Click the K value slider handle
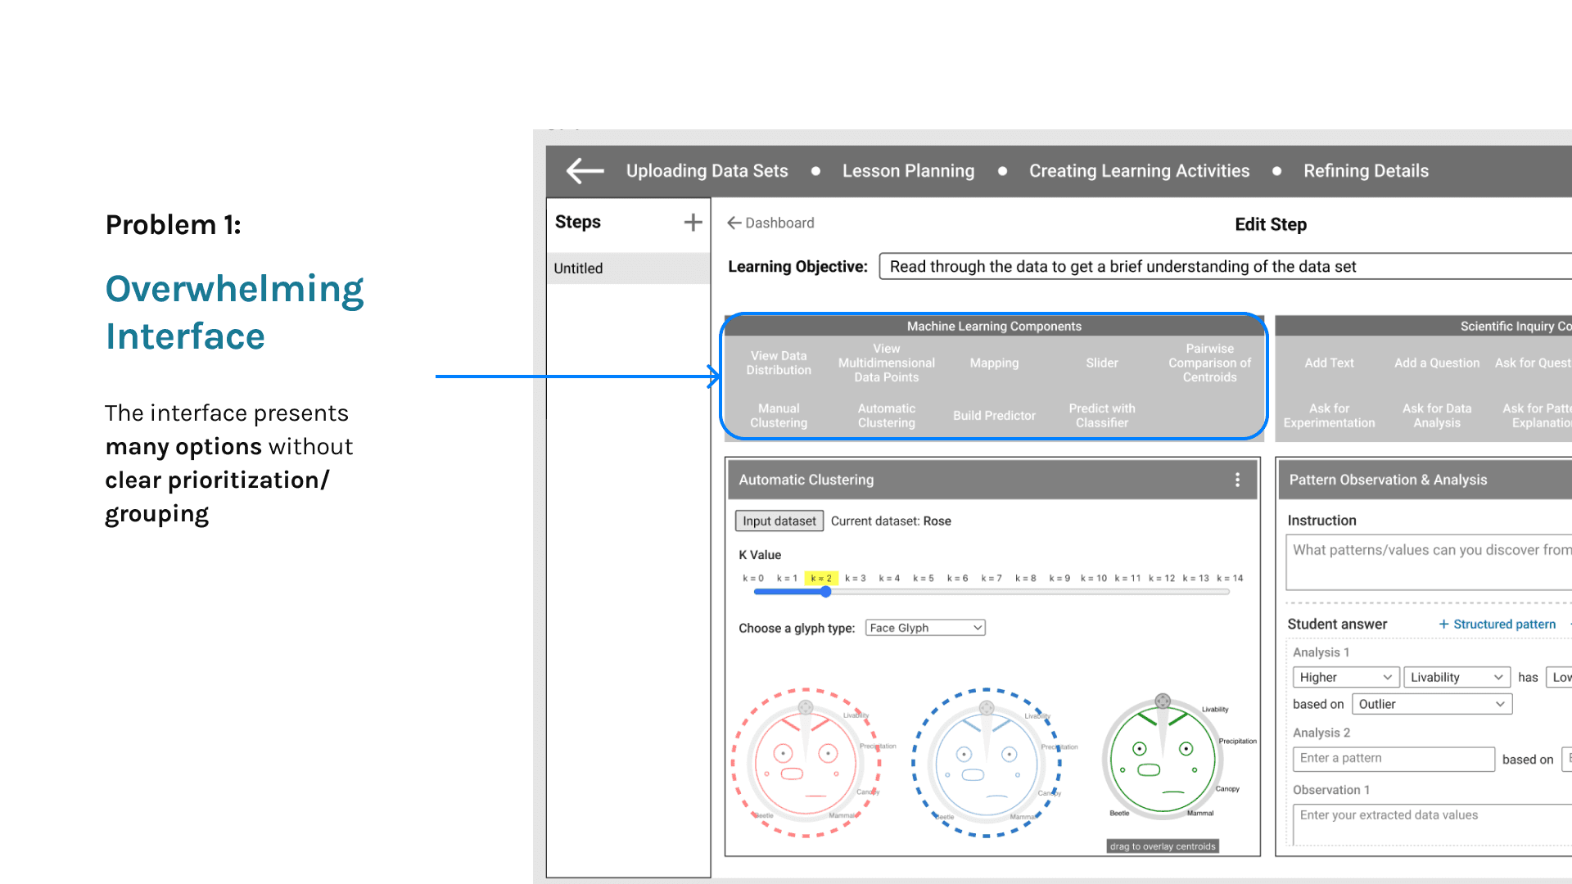The width and height of the screenshot is (1572, 884). coord(825,592)
